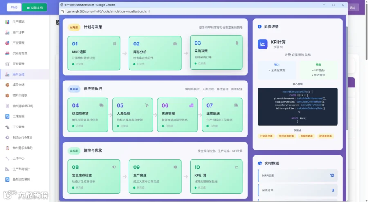The height and width of the screenshot is (202, 368).
Task: Click the truck icon on step 04 card
Action: [101, 105]
